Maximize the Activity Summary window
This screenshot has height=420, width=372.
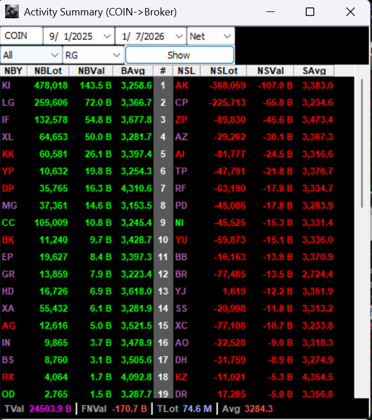(x=310, y=12)
